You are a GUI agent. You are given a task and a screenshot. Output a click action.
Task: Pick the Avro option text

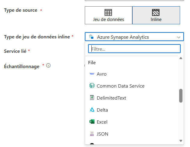(x=102, y=74)
